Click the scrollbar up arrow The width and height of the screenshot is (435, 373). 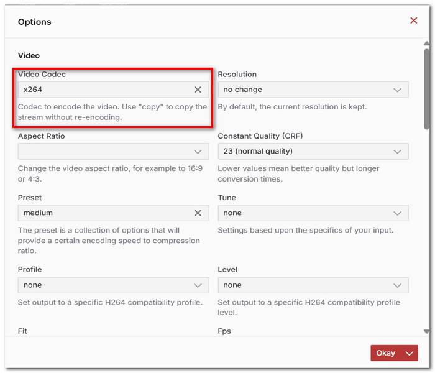click(426, 44)
